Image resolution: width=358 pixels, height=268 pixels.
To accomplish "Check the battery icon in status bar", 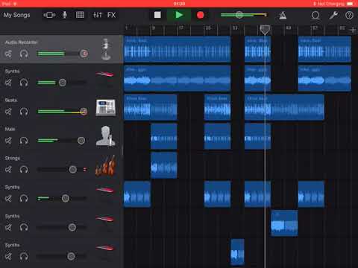I will click(x=350, y=4).
